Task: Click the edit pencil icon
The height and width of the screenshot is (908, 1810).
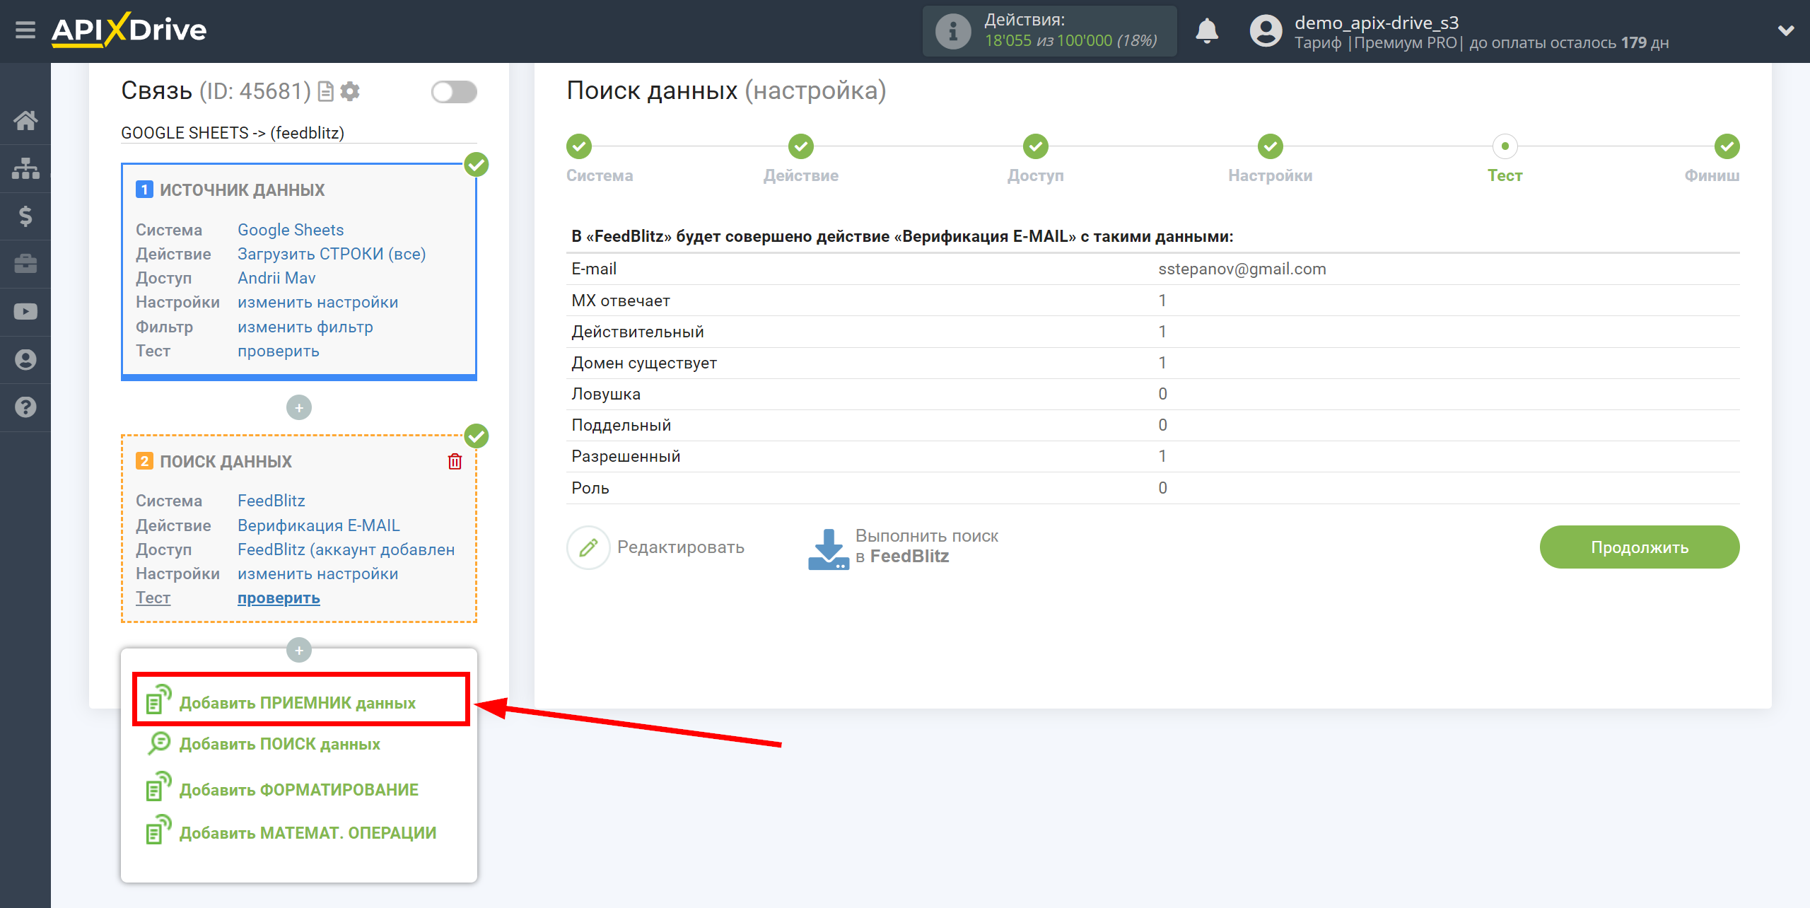Action: (x=588, y=547)
